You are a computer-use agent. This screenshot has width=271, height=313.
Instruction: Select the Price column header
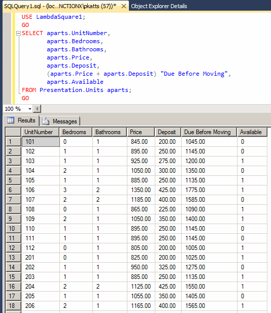tap(141, 132)
